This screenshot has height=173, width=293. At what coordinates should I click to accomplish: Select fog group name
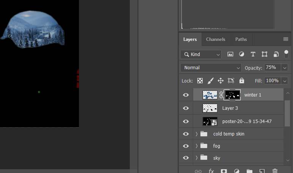point(217,146)
